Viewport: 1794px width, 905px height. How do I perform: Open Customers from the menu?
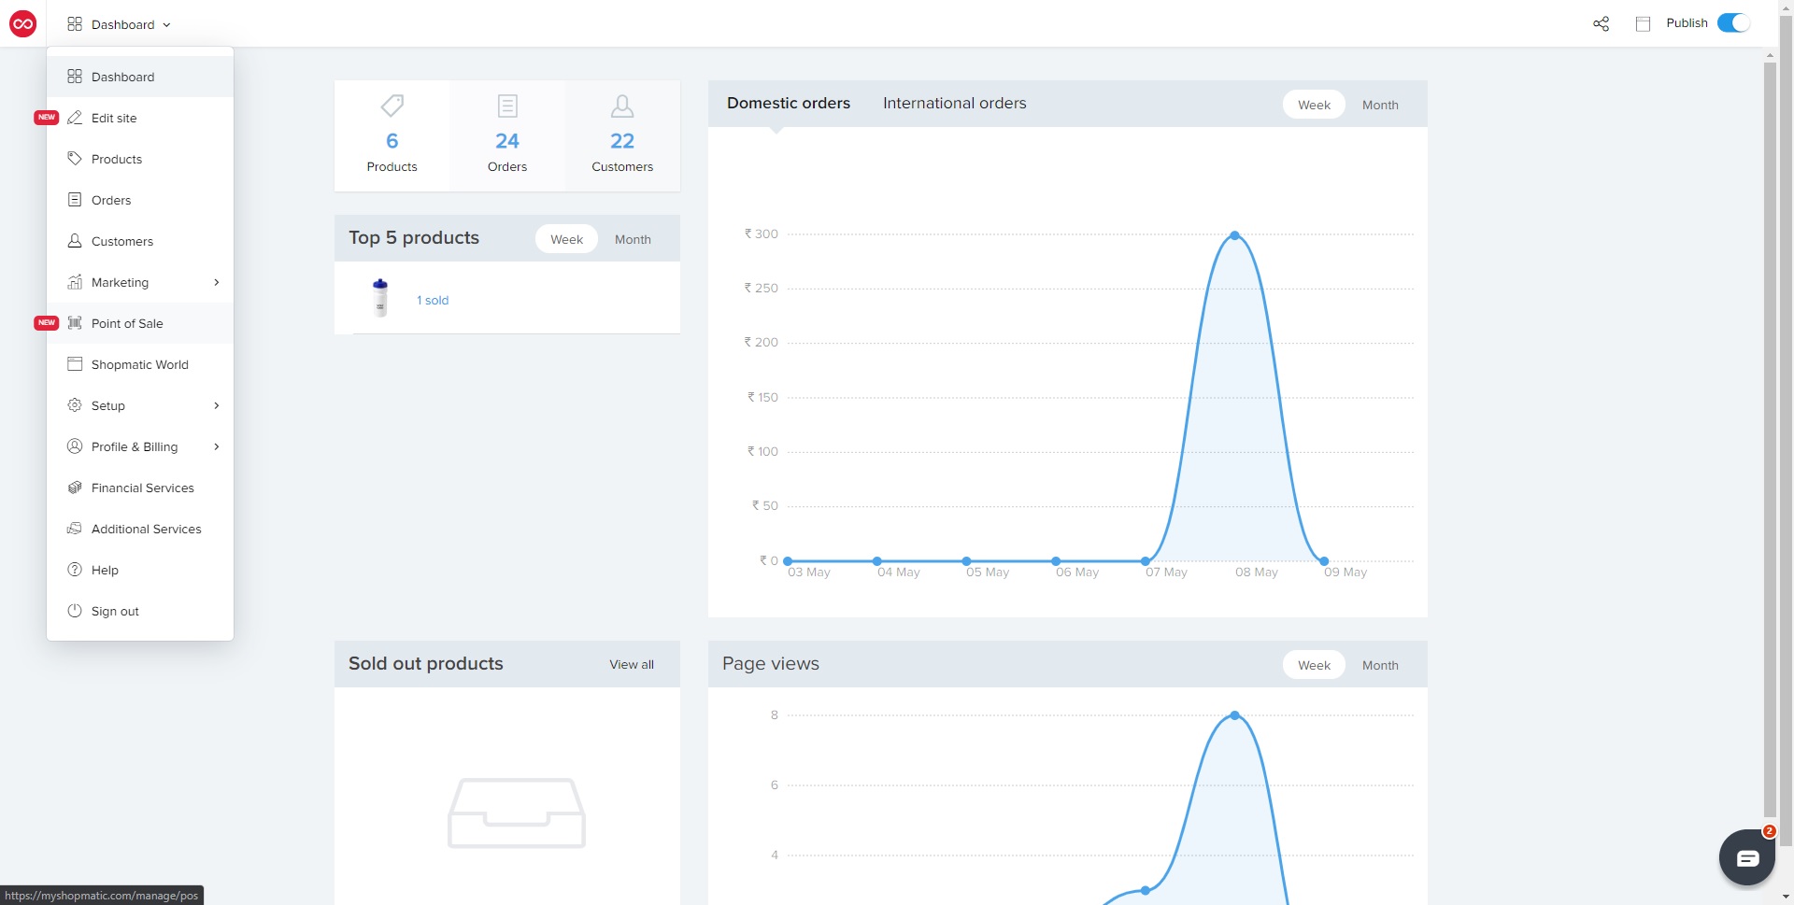click(x=140, y=241)
